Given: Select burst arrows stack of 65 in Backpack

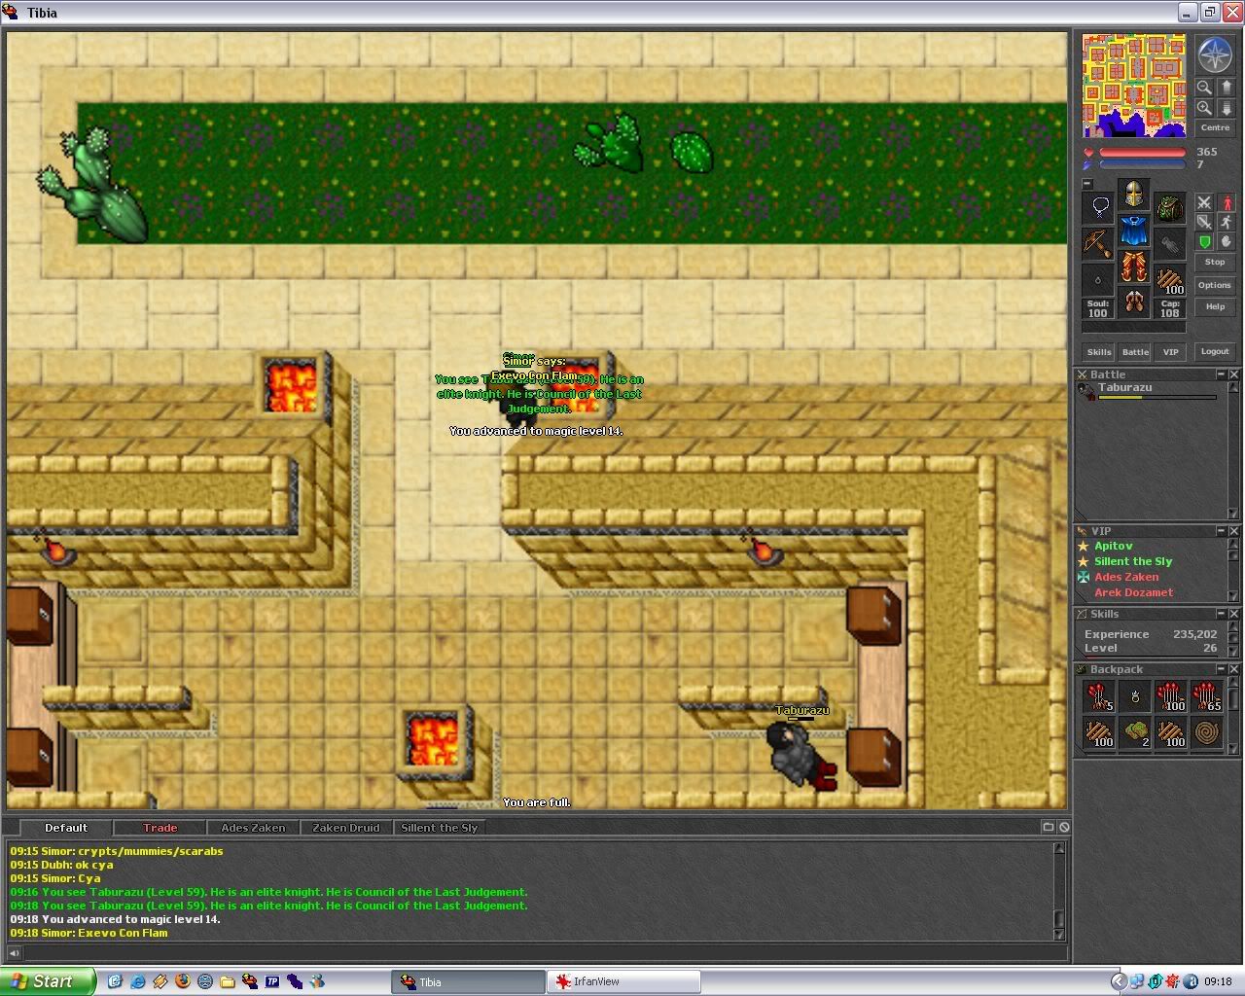Looking at the screenshot, I should (1207, 696).
